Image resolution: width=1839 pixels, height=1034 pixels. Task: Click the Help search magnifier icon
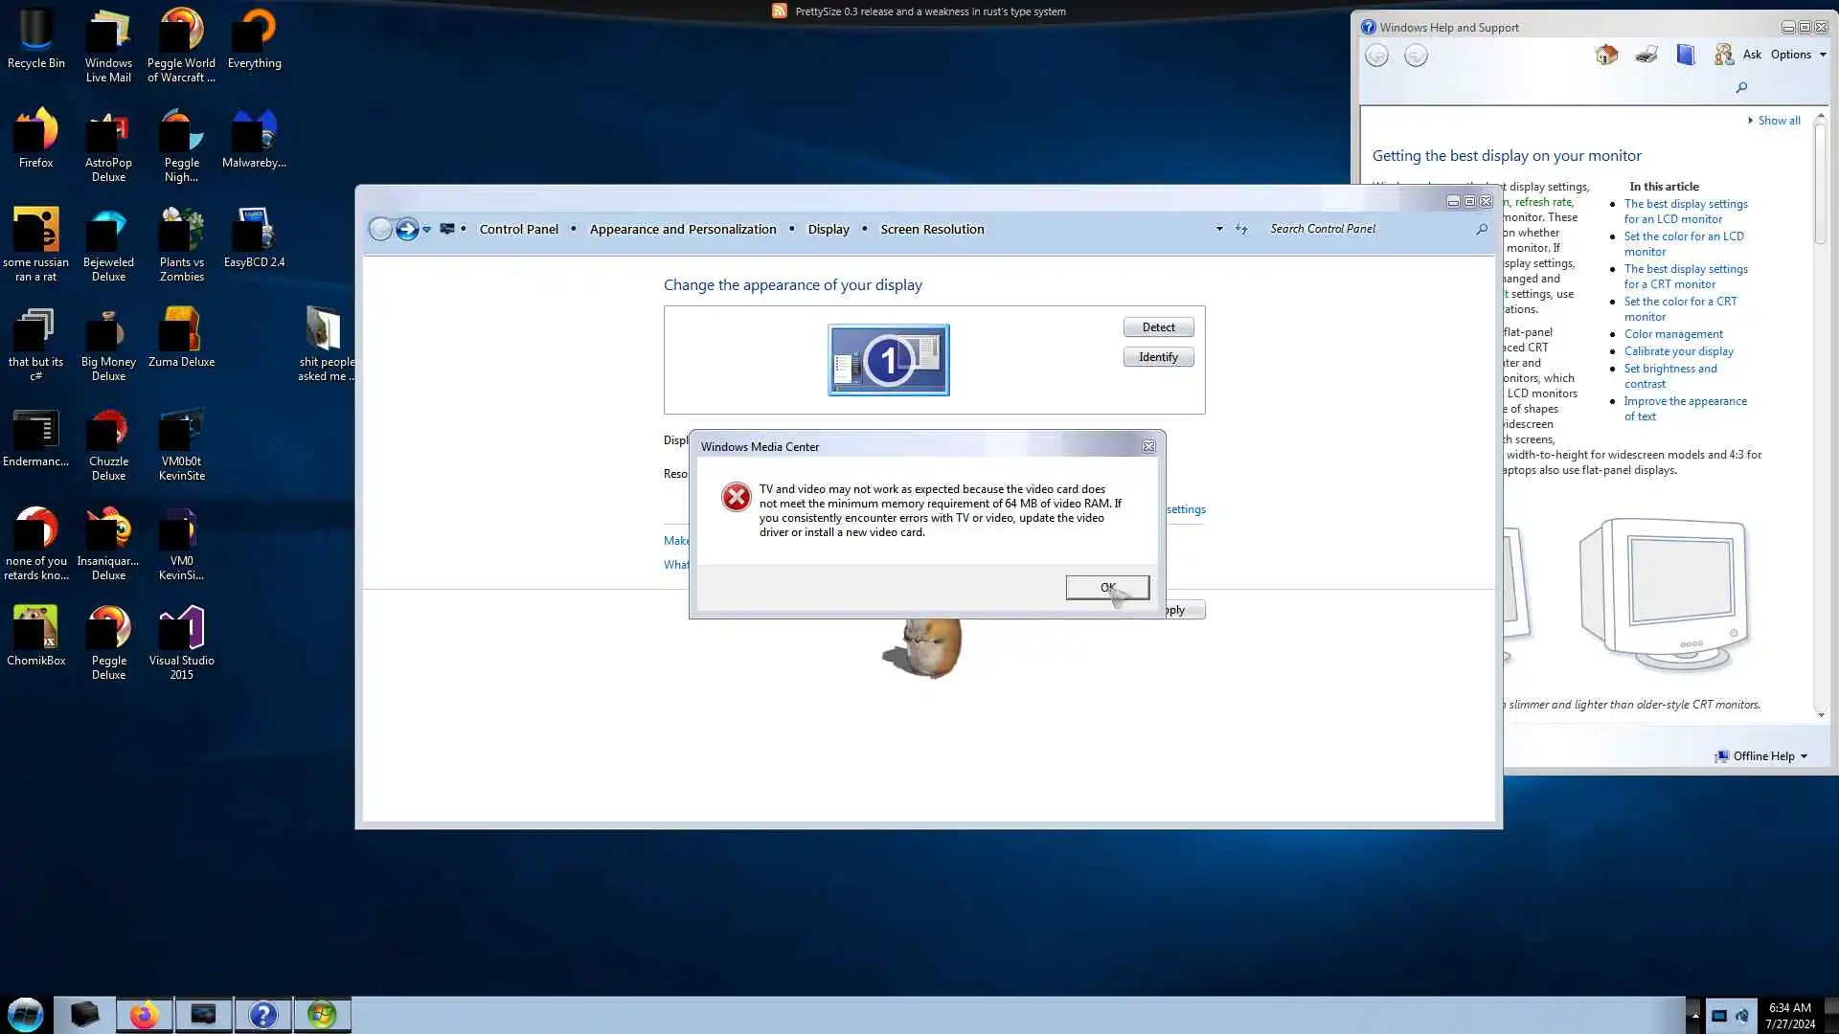(1741, 88)
